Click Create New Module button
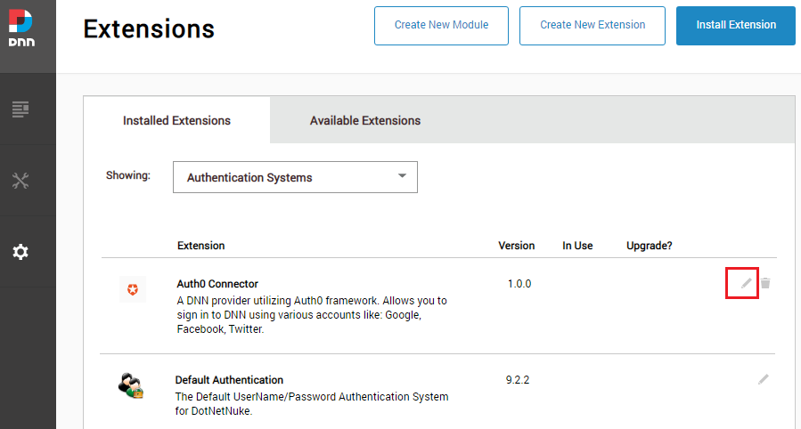Screen dimensions: 801x429 pyautogui.click(x=441, y=26)
